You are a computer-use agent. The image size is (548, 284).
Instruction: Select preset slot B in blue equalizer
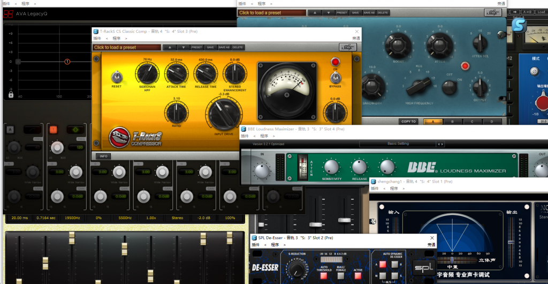click(453, 122)
